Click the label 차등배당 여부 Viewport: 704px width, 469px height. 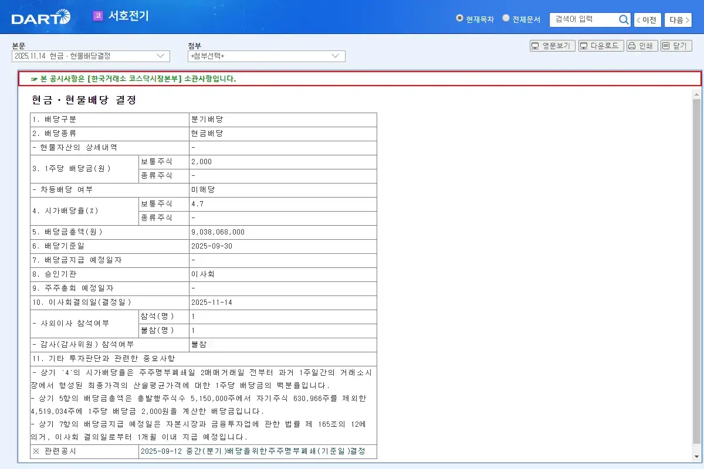click(63, 190)
